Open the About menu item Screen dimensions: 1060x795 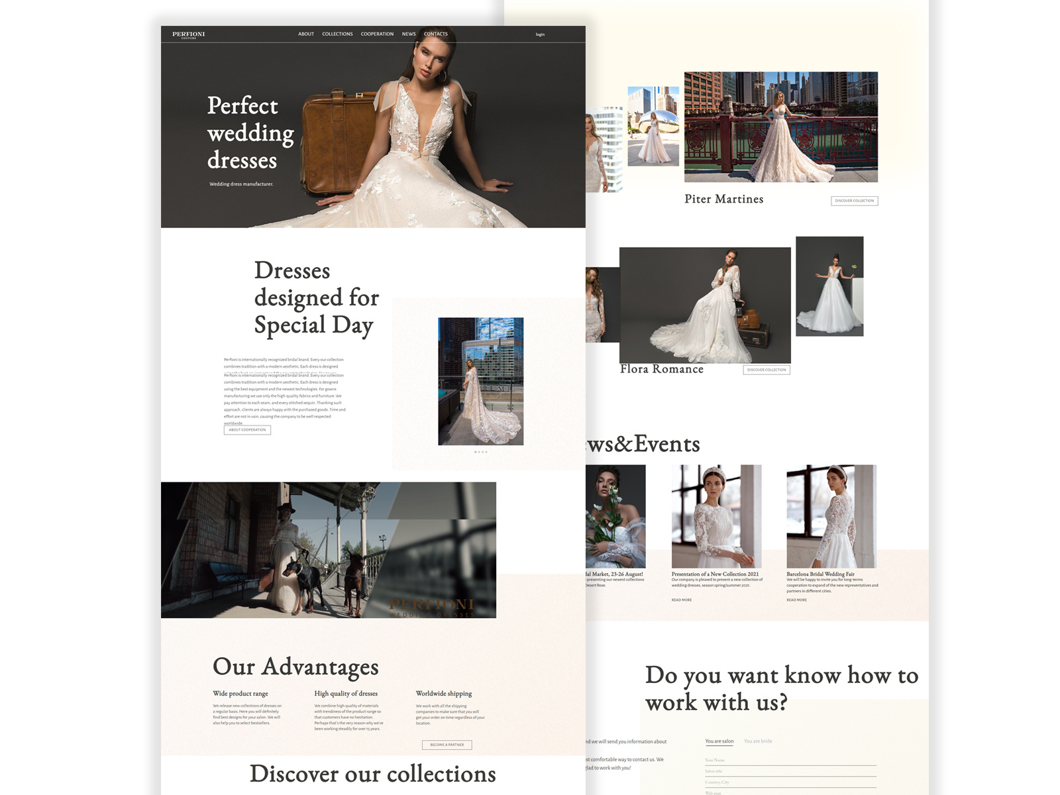[306, 34]
